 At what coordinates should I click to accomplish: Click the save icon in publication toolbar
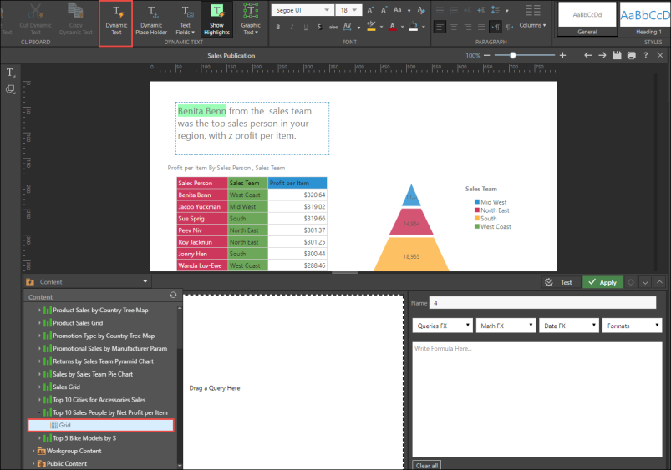point(617,55)
